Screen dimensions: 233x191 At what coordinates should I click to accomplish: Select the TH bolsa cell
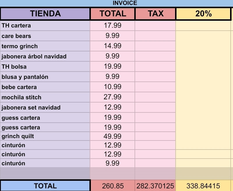[x=45, y=67]
